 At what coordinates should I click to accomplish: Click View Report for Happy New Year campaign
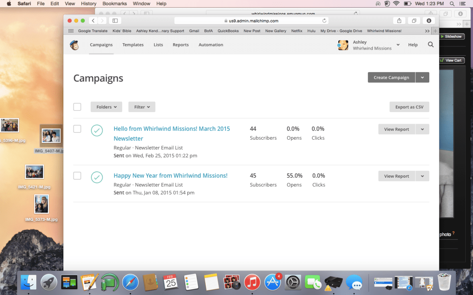click(x=396, y=176)
